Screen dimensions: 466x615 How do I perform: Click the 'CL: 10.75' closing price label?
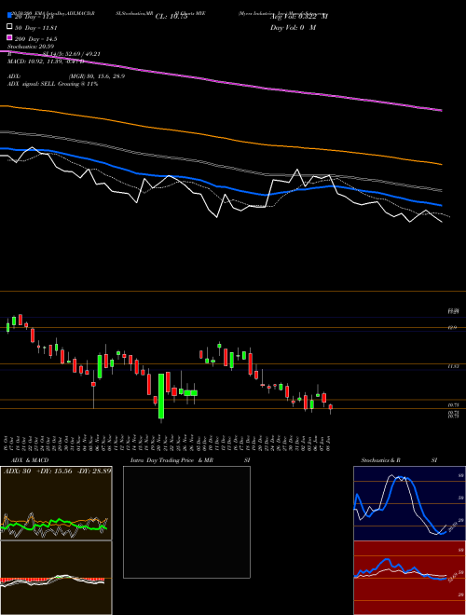point(171,17)
